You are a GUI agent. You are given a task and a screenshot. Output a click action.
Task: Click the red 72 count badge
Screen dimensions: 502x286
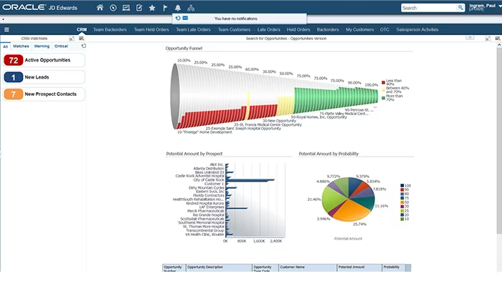pos(14,60)
